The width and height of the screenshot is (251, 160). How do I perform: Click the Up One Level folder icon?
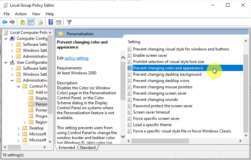coord(22,22)
